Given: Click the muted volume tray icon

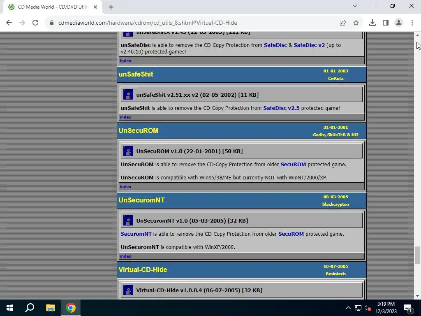Looking at the screenshot, I should pyautogui.click(x=368, y=308).
